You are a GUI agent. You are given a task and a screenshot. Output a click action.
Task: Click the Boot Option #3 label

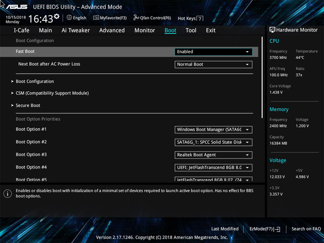click(x=31, y=154)
